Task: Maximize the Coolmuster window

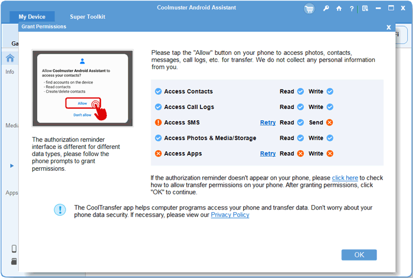Action: click(x=391, y=8)
